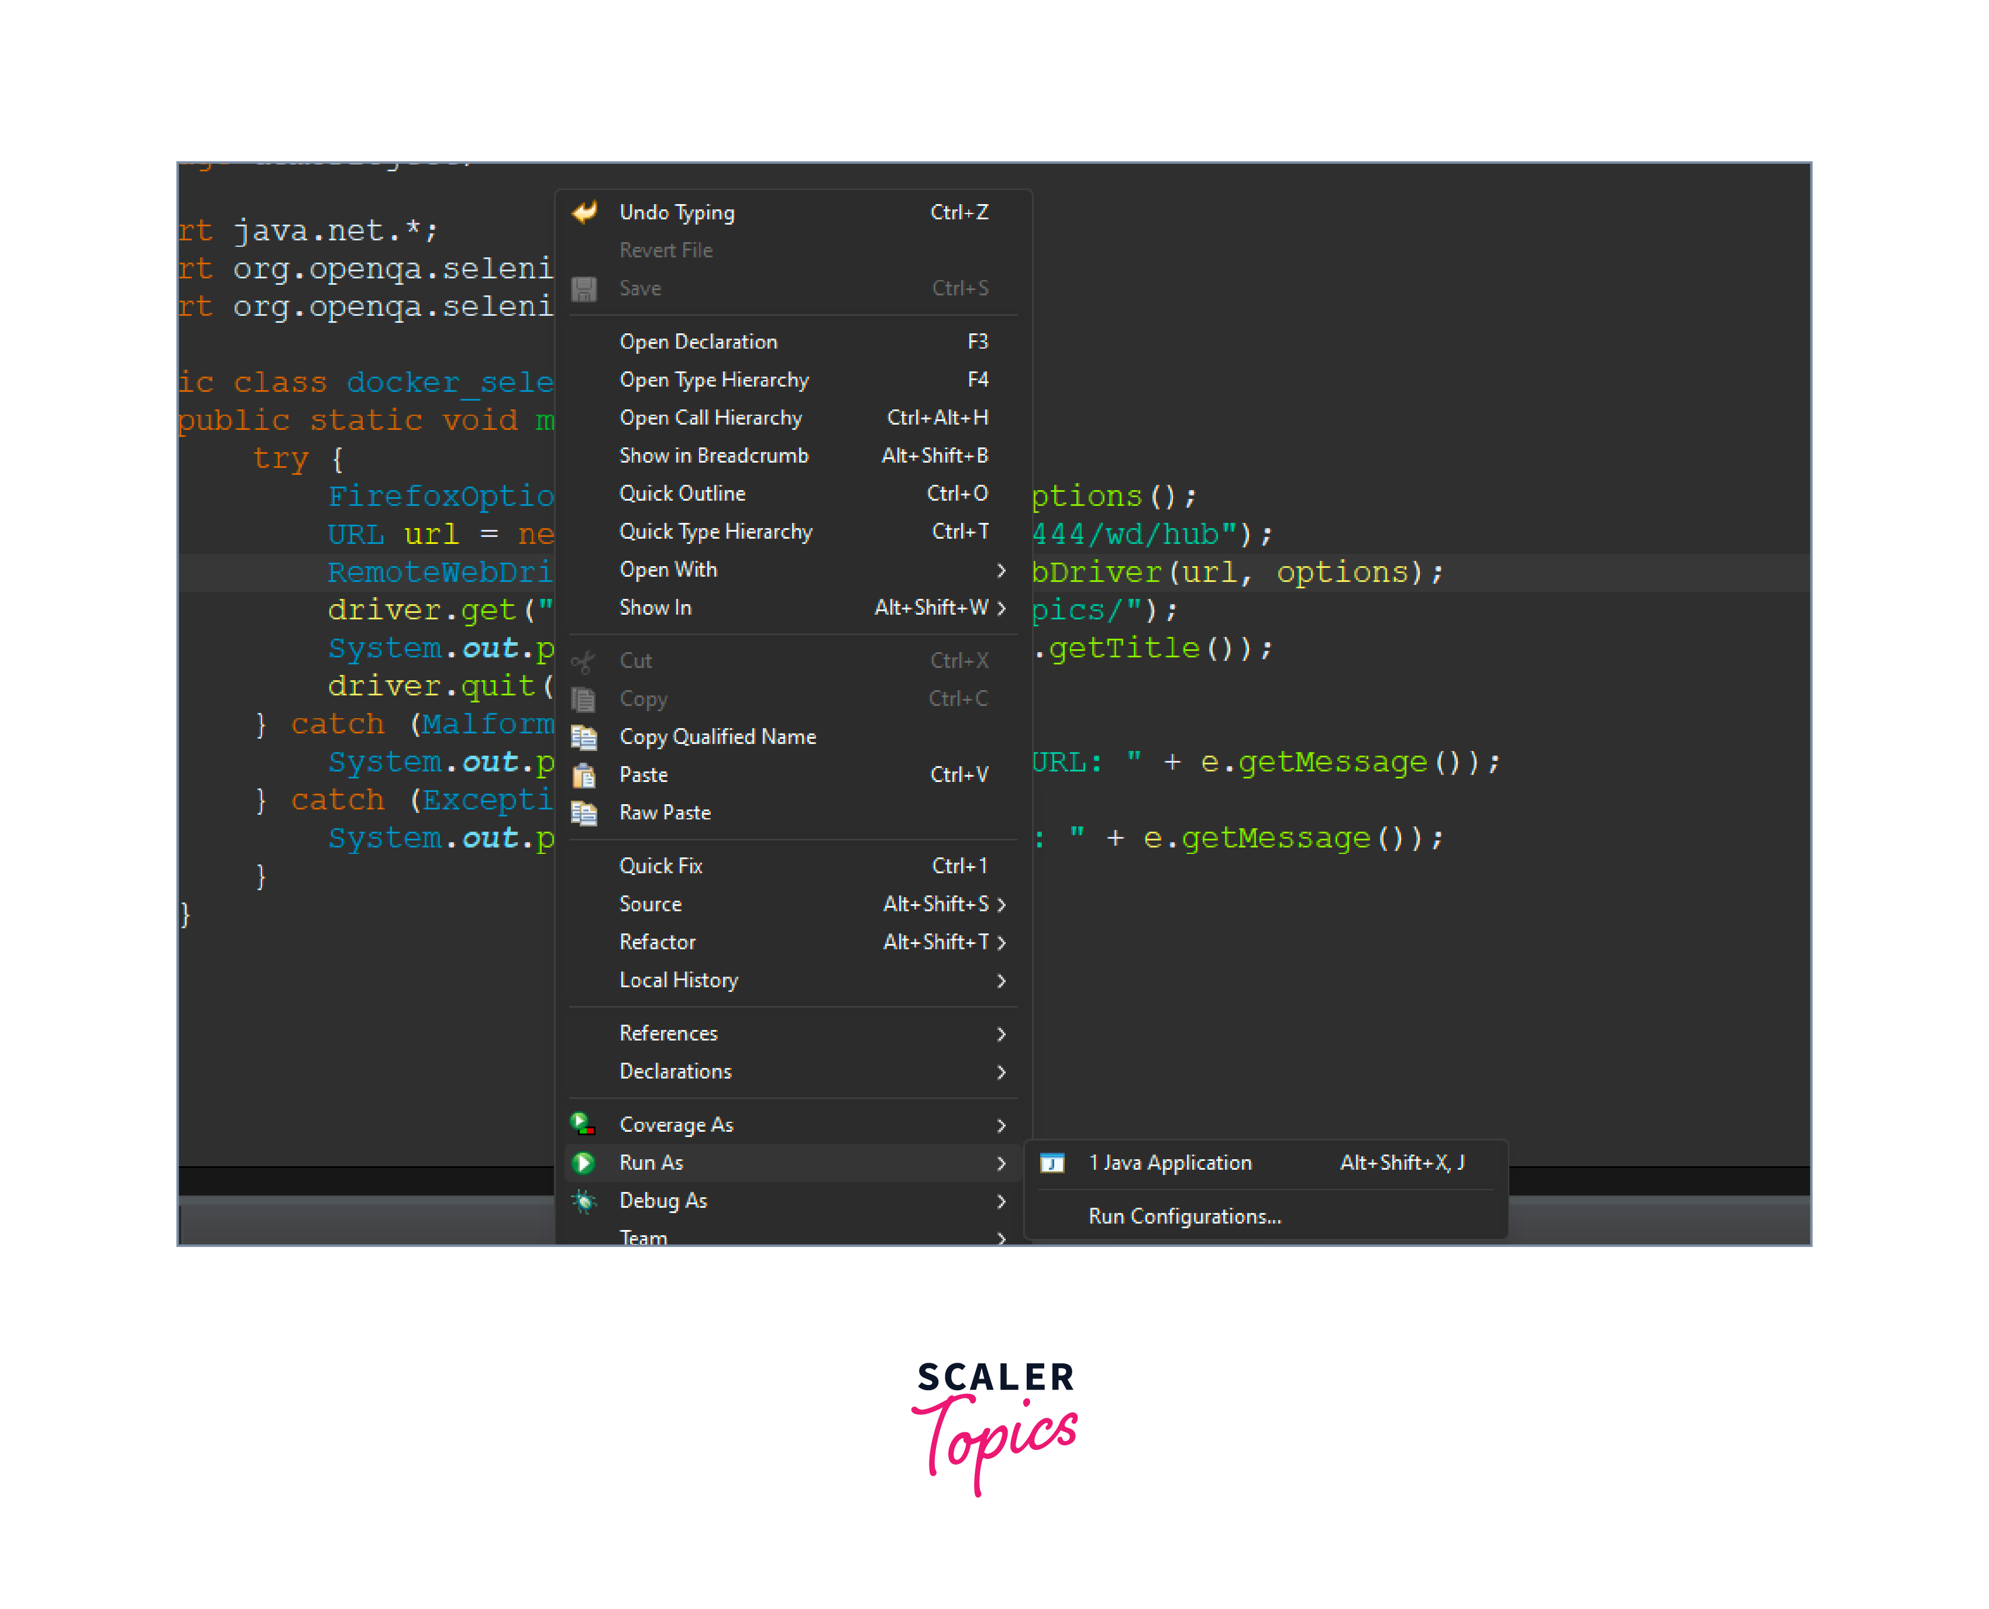Viewport: 1989px width, 1609px height.
Task: Run as 1 Java Application
Action: [x=1169, y=1162]
